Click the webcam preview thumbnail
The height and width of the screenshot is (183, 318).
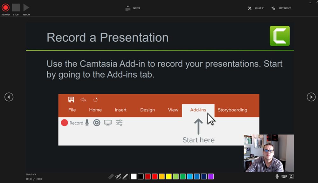point(269,153)
